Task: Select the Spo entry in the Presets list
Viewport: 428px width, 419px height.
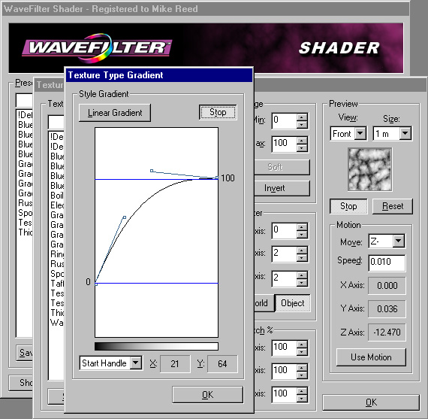Action: (25, 213)
